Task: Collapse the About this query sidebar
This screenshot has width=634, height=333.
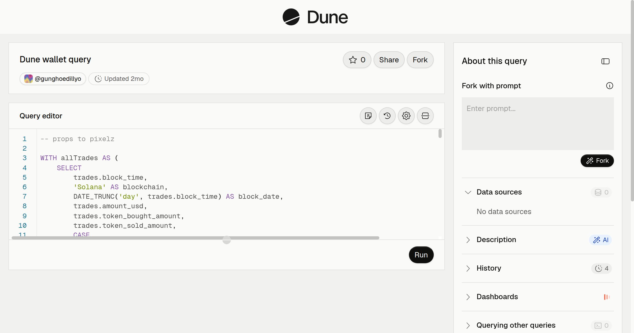Action: (605, 61)
